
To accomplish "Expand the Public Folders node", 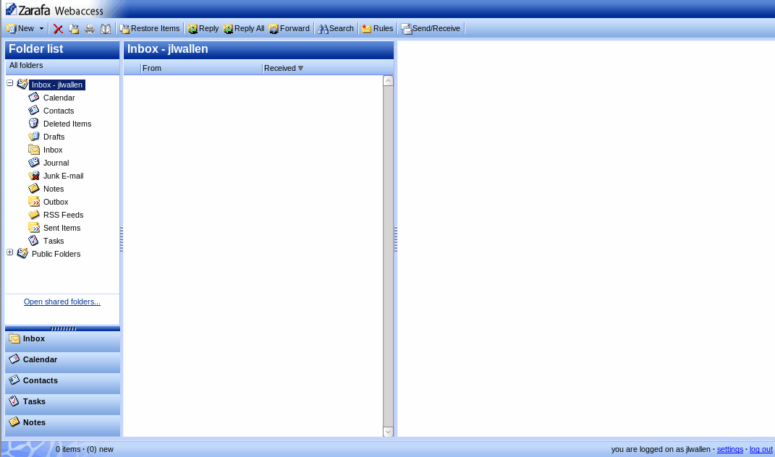I will pyautogui.click(x=10, y=252).
